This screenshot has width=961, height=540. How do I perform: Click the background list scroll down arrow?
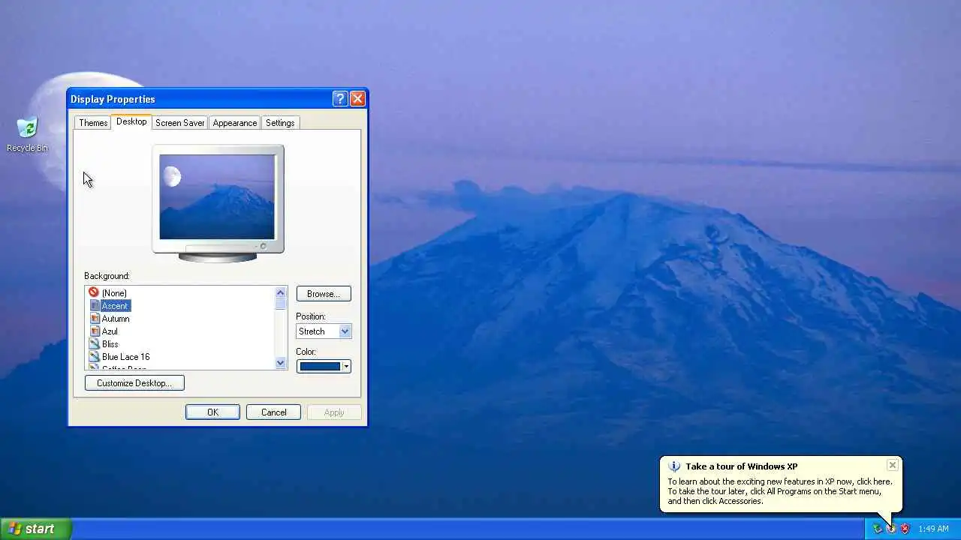click(x=281, y=363)
